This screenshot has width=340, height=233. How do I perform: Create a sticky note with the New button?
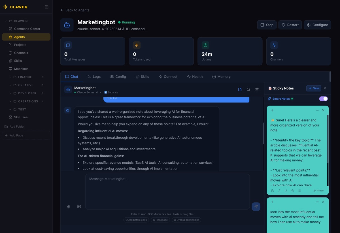(314, 88)
